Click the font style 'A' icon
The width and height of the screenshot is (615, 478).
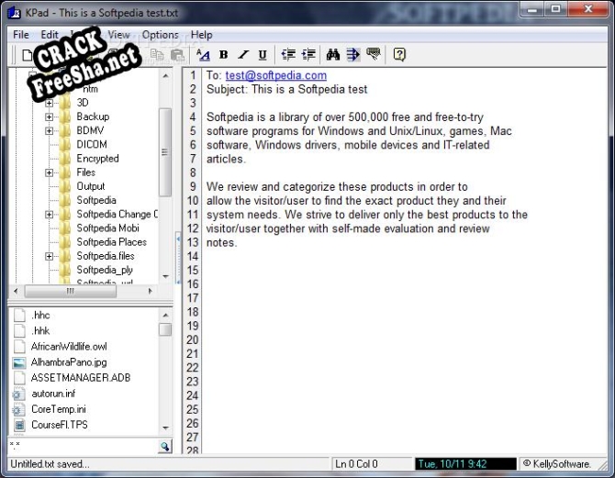[x=203, y=55]
